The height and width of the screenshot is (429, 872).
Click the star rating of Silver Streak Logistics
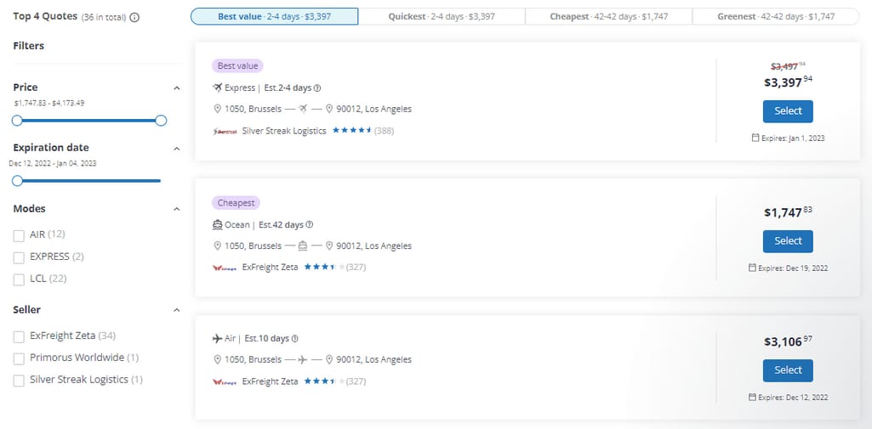(x=351, y=131)
